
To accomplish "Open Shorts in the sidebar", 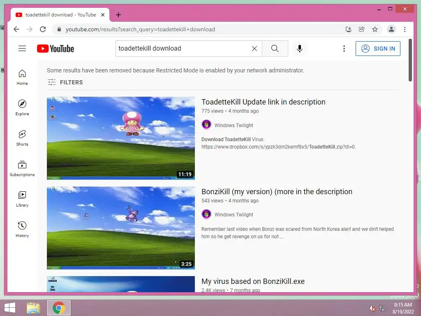I will [x=22, y=138].
